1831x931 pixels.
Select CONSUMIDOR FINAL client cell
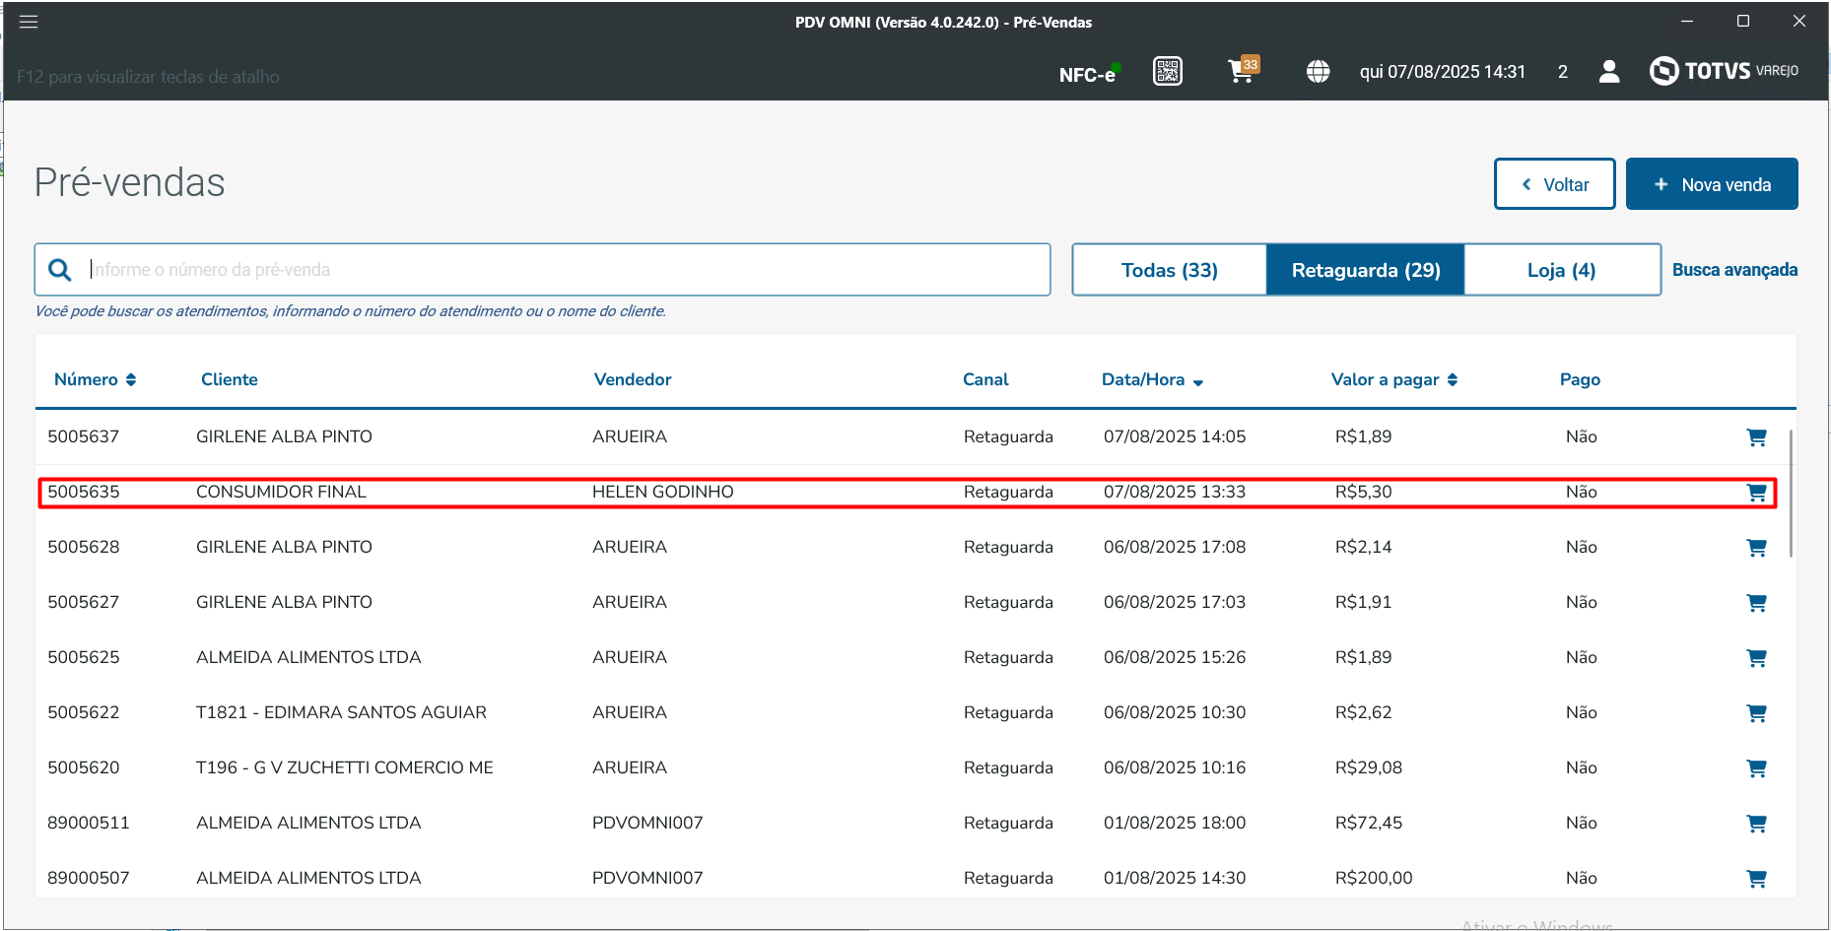(281, 492)
